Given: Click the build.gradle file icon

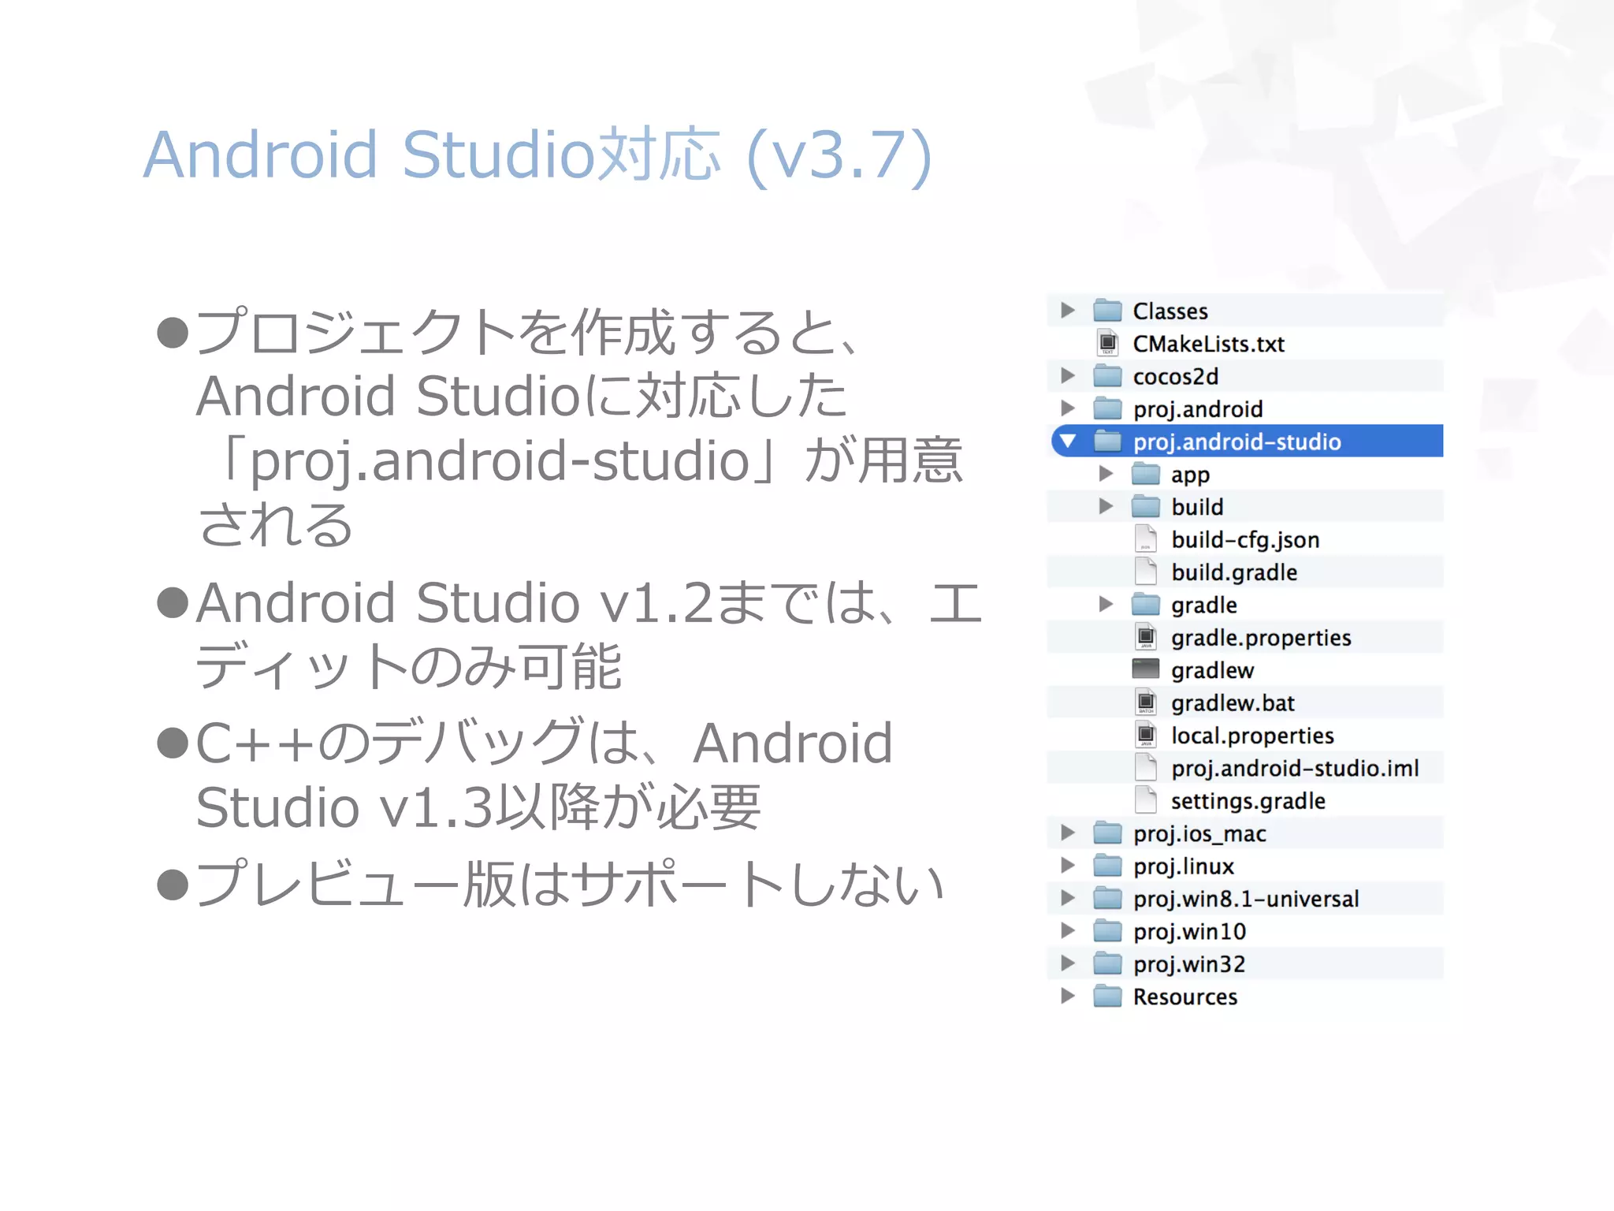Looking at the screenshot, I should coord(1146,572).
